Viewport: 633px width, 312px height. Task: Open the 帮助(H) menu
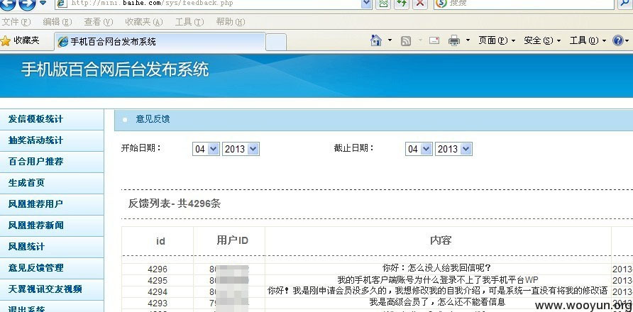[x=230, y=22]
